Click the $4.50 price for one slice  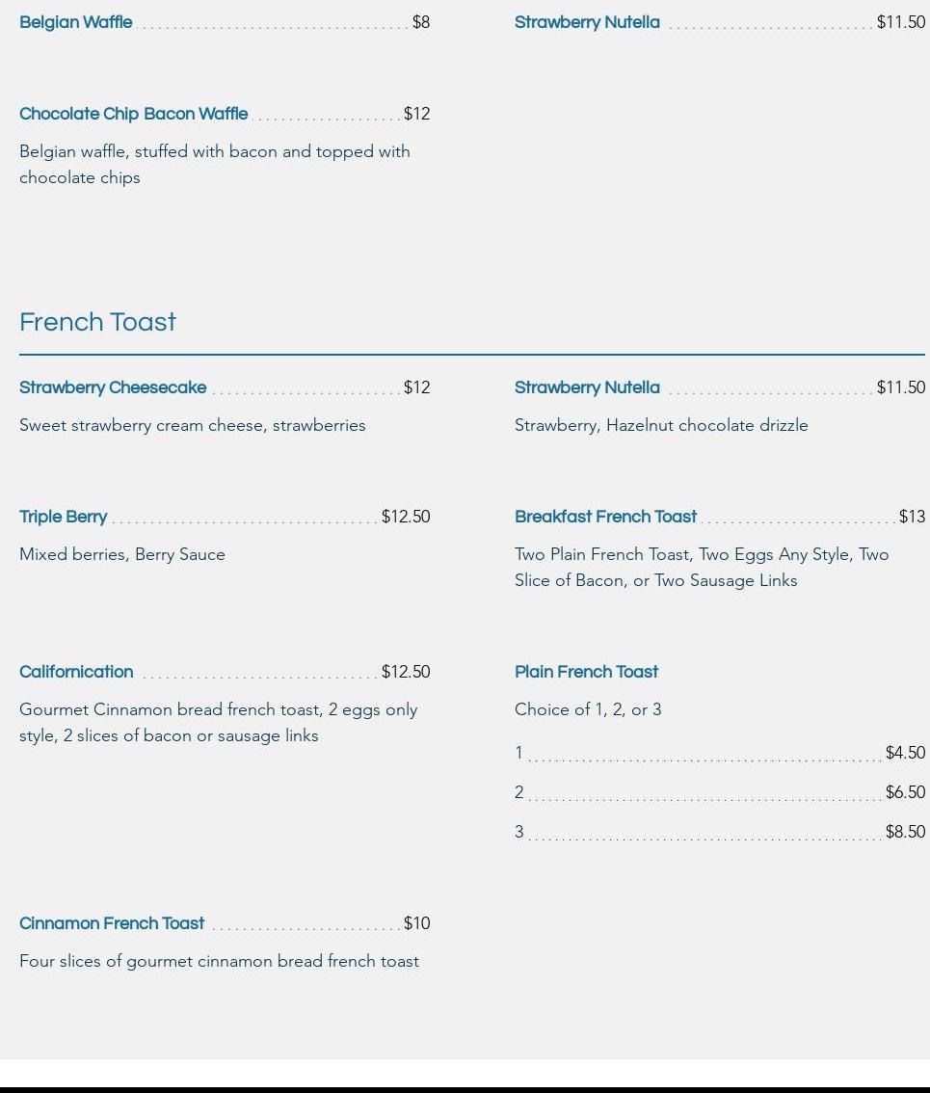point(904,753)
